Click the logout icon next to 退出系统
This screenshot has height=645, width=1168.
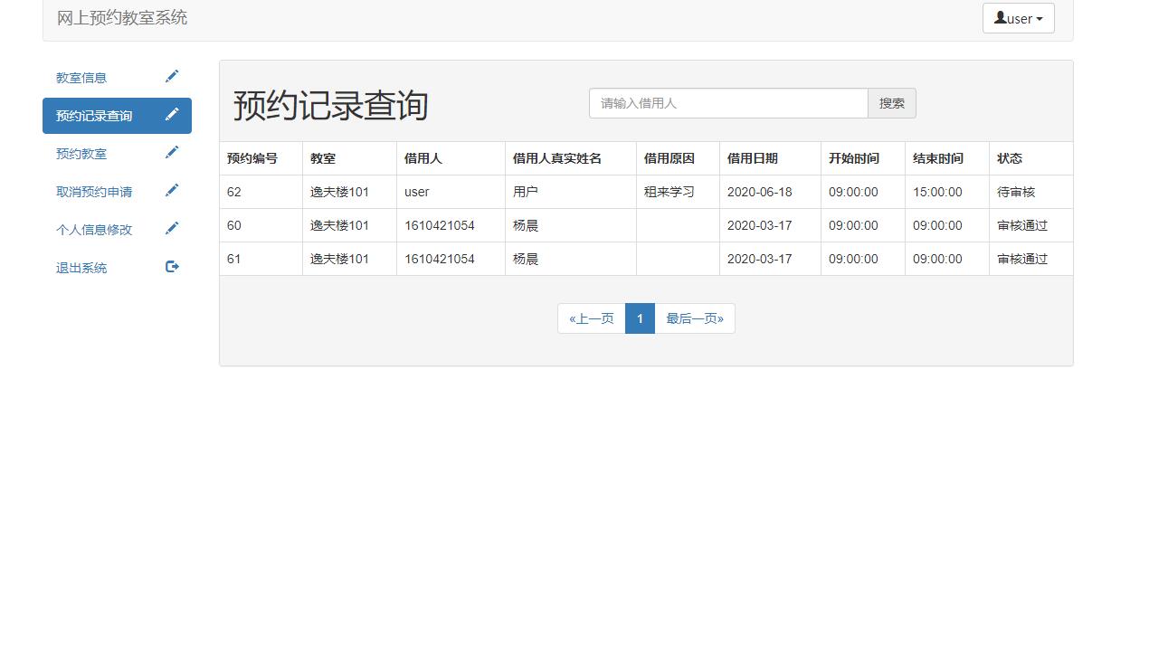click(172, 267)
